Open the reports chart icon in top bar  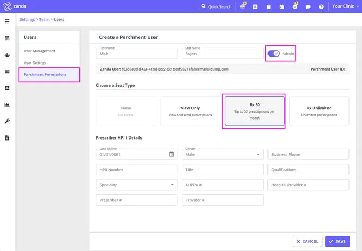click(x=255, y=6)
